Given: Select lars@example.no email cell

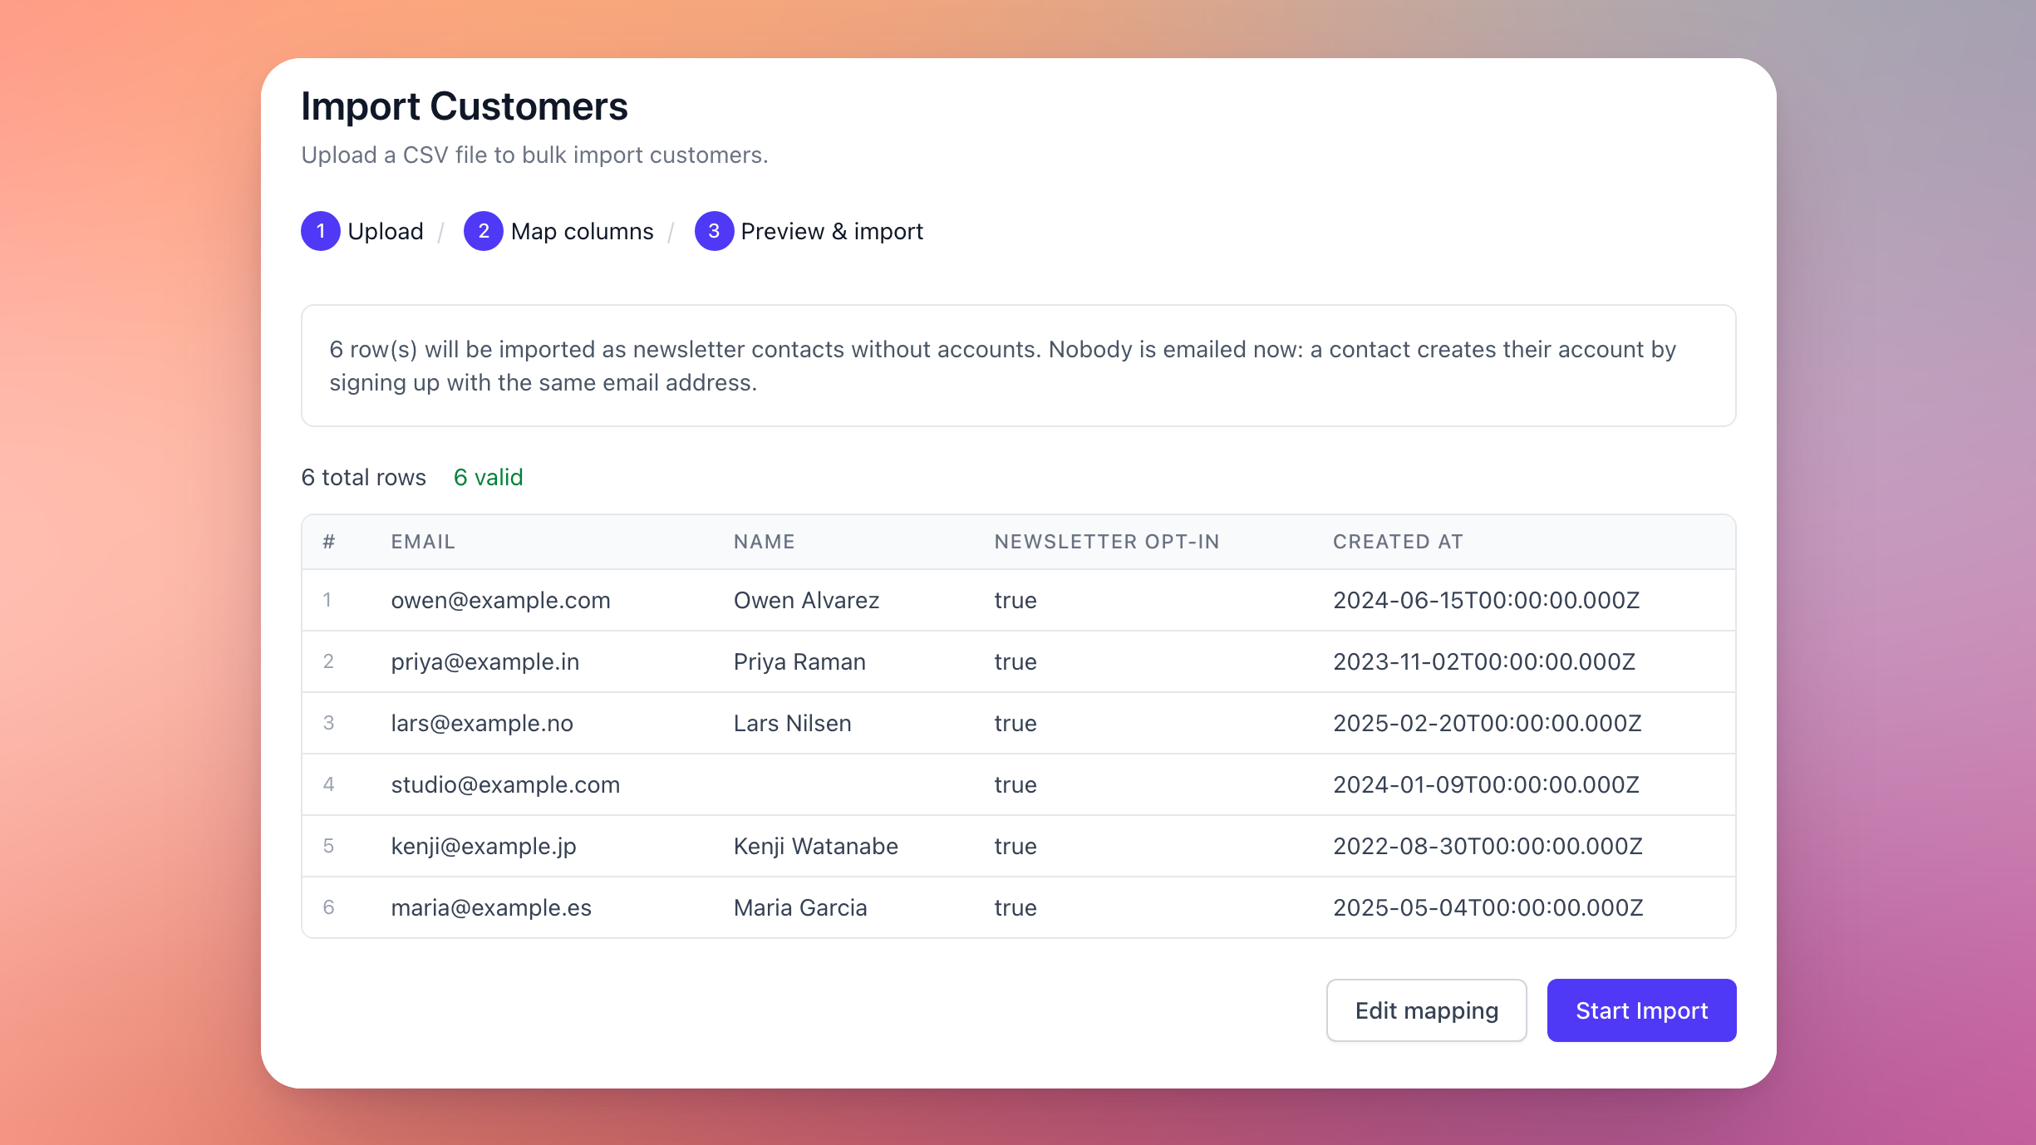Looking at the screenshot, I should point(482,723).
